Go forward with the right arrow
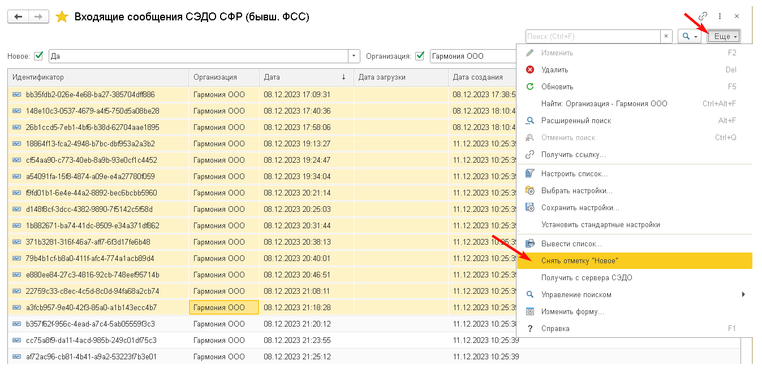Screen dimensions: 762x374 [x=38, y=17]
